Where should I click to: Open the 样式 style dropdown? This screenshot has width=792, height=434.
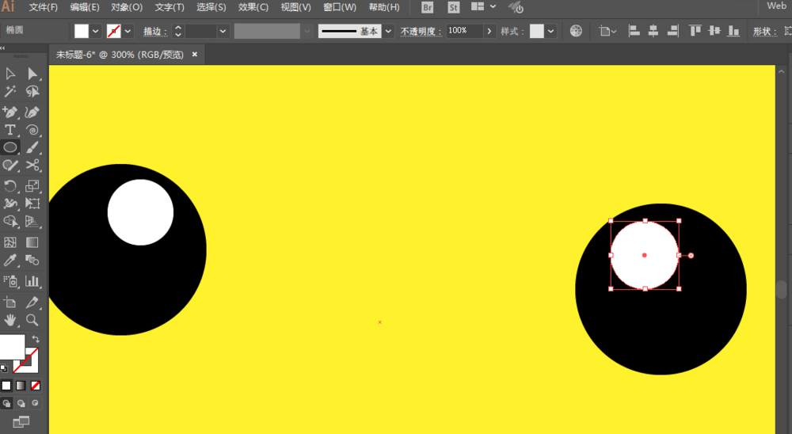tap(550, 32)
